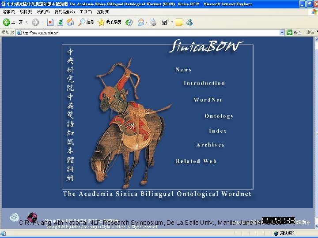Click the visitor counter digits in footer
Viewport: 318px width, 238px height.
(x=278, y=221)
